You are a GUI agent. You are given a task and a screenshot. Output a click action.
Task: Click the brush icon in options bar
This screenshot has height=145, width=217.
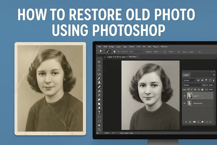(x=108, y=51)
